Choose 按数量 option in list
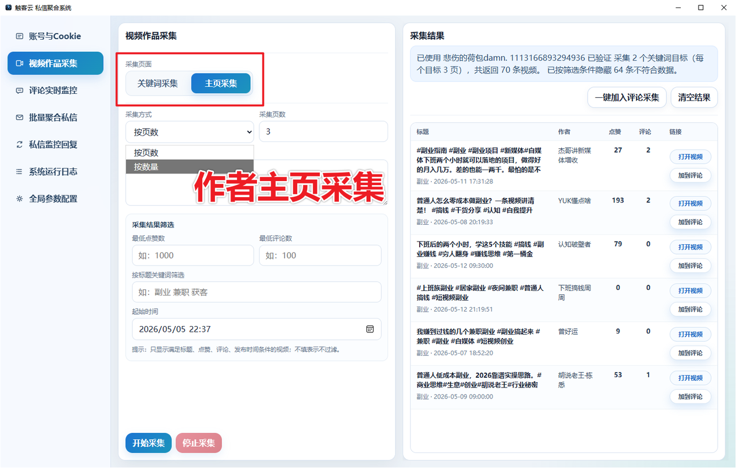The height and width of the screenshot is (468, 736). point(190,167)
